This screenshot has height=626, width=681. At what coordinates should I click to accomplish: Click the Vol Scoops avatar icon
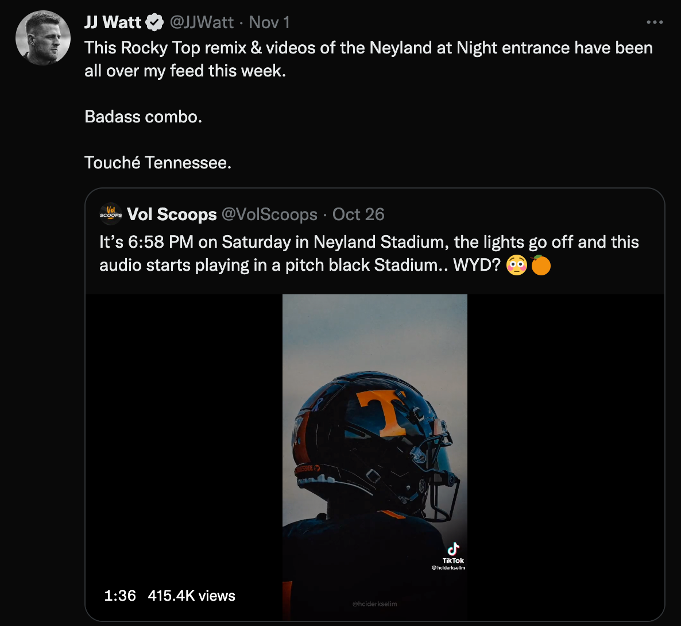[x=111, y=214]
